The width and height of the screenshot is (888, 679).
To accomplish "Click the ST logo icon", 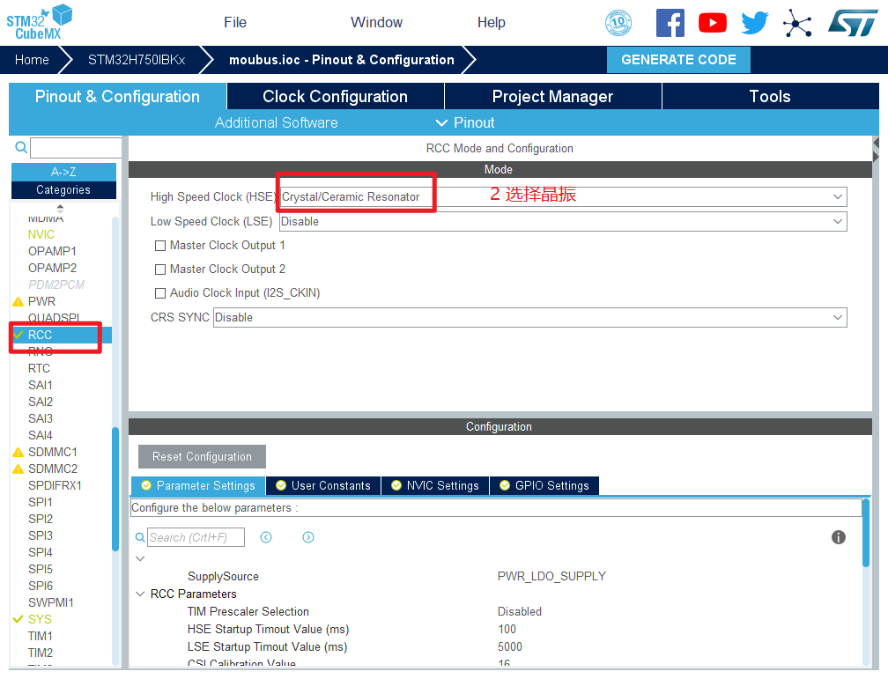I will [852, 23].
